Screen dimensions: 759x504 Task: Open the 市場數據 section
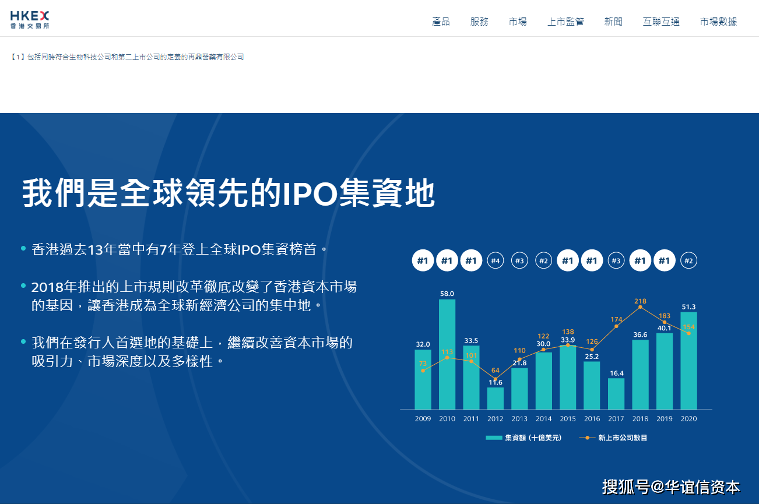pyautogui.click(x=718, y=22)
